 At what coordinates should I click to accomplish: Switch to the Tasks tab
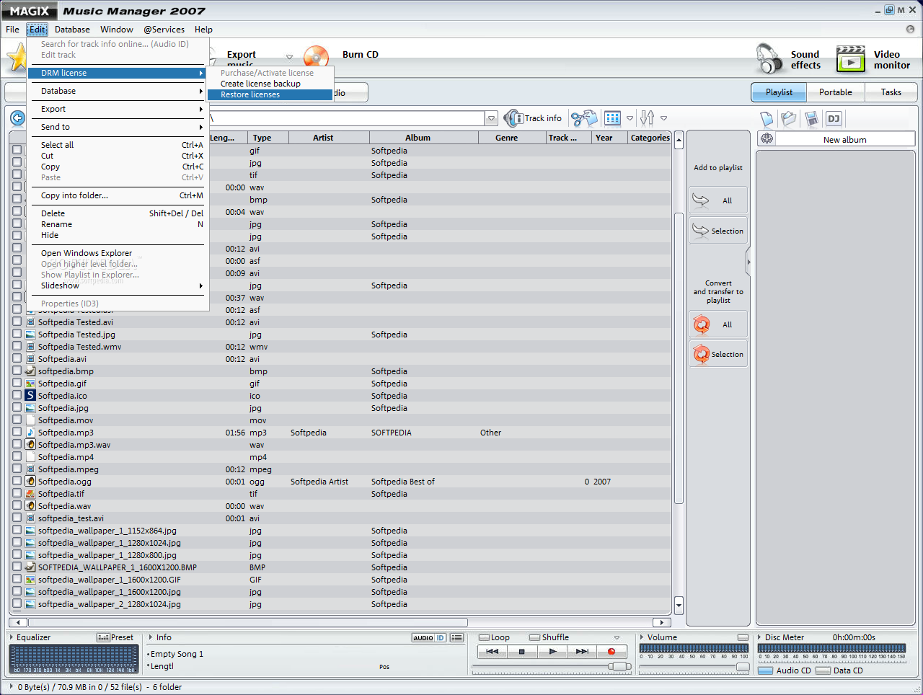point(891,92)
